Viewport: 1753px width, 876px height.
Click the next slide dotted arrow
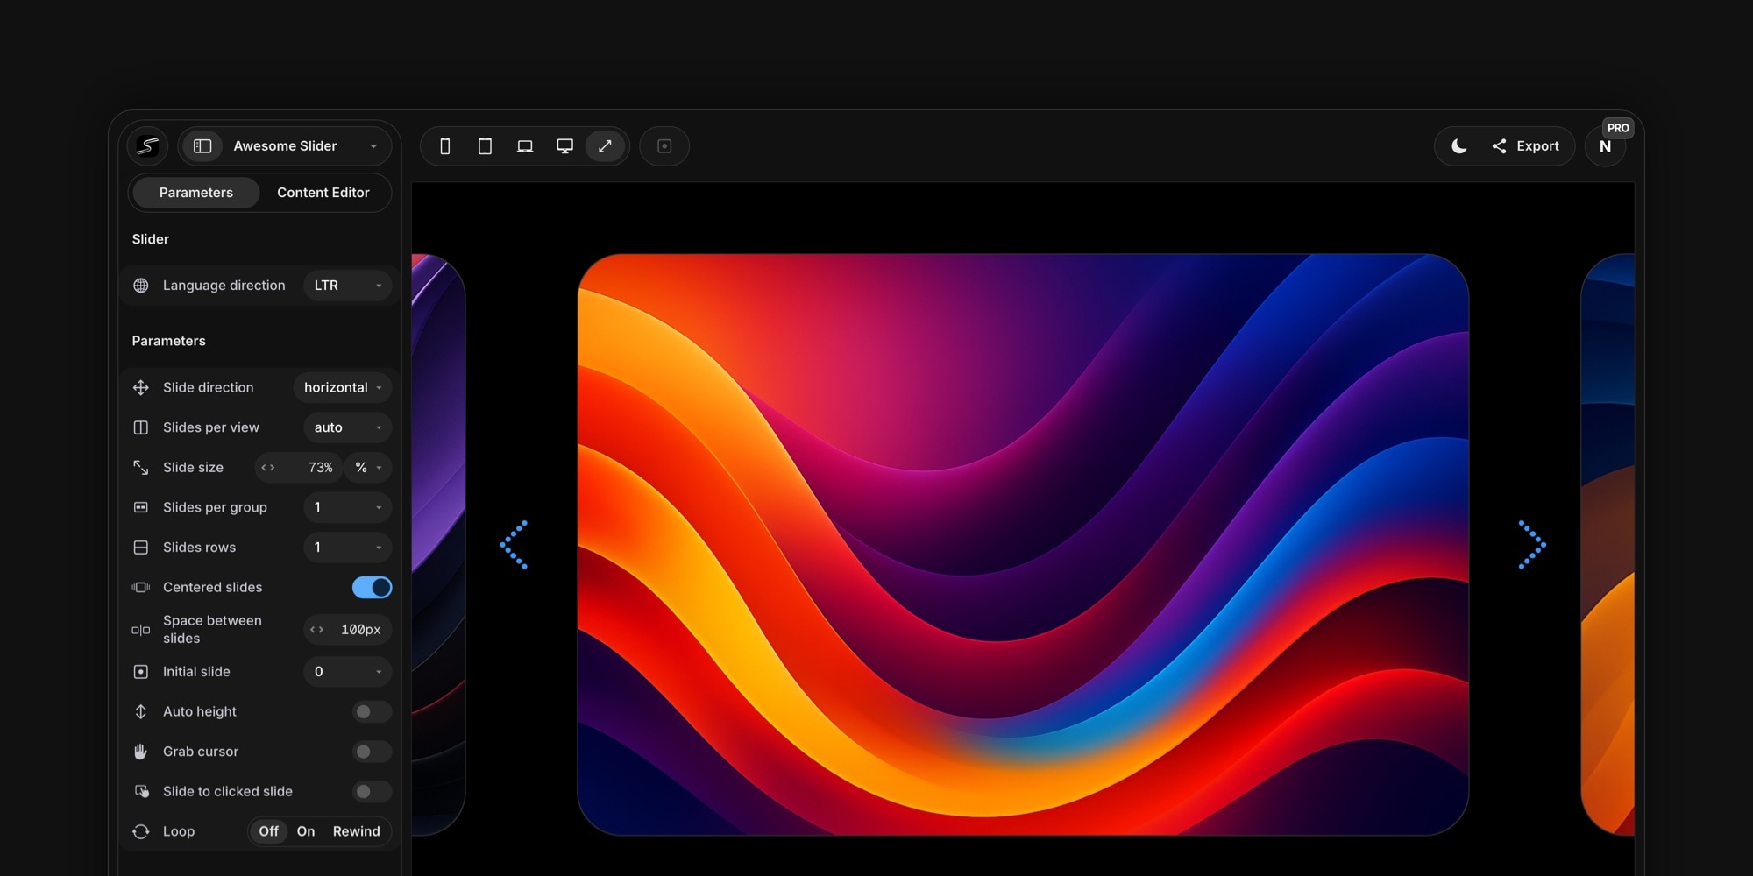pos(1532,545)
